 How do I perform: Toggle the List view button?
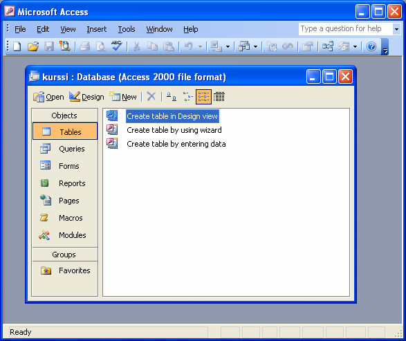(203, 97)
